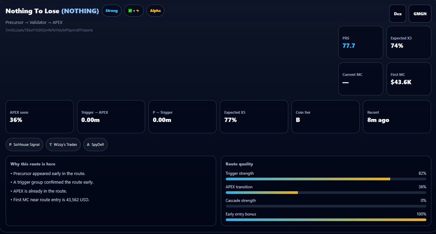The width and height of the screenshot is (436, 234).
Task: Click the Cascade strength progress bar
Action: [x=326, y=206]
